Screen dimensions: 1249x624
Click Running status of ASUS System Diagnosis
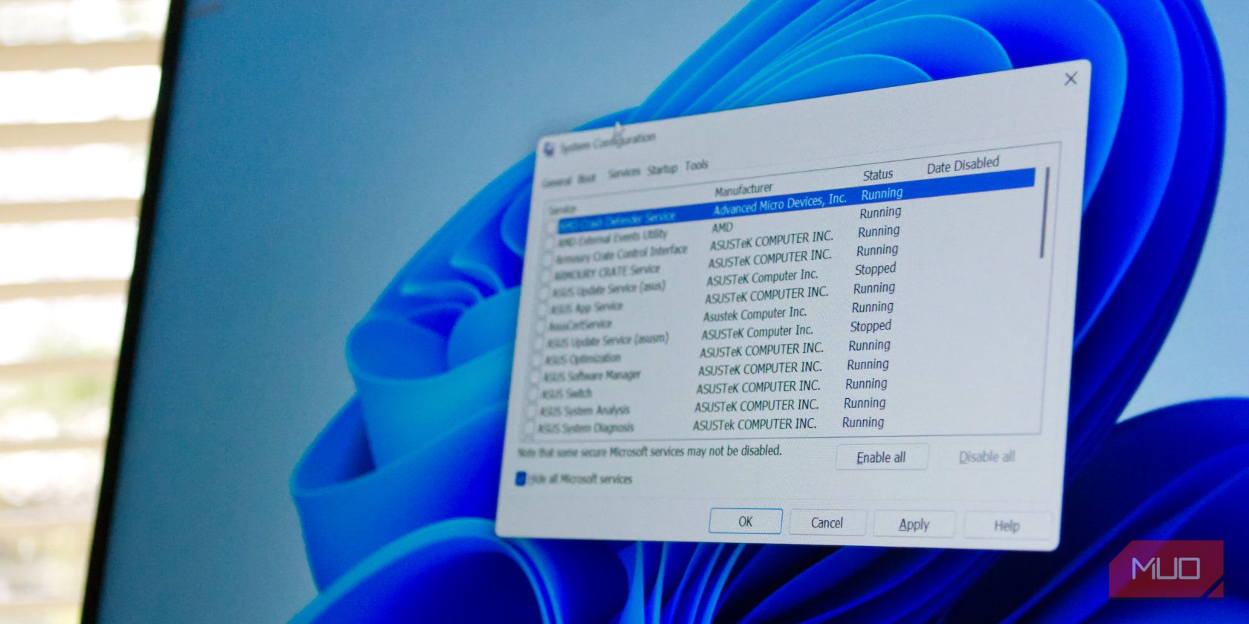tap(863, 423)
